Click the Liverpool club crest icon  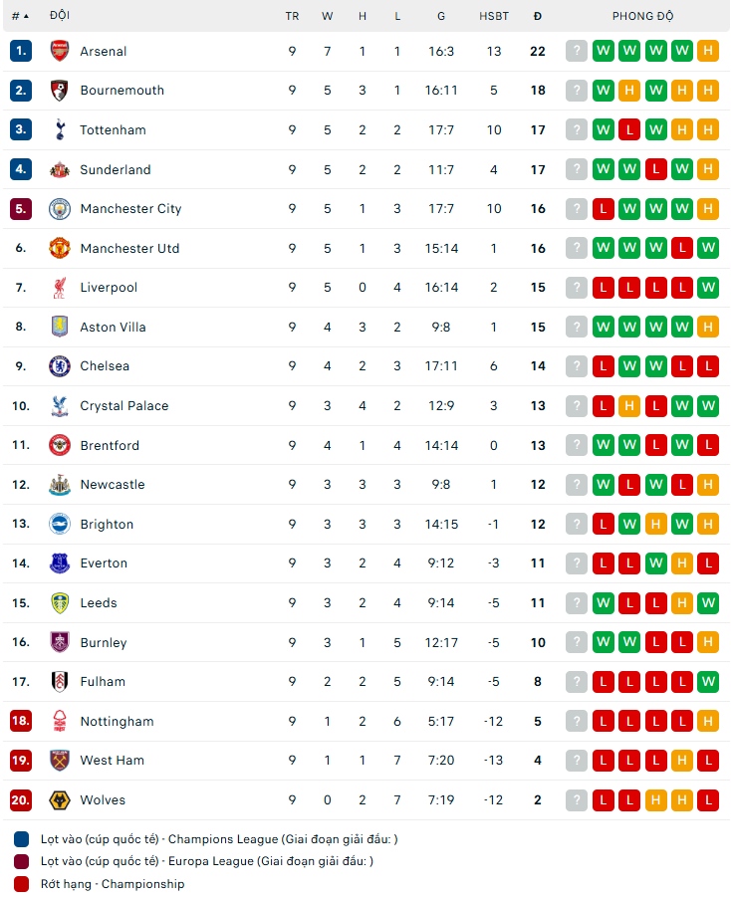[x=60, y=288]
